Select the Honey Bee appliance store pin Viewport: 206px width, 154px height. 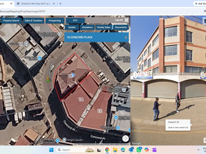pyautogui.click(x=116, y=118)
